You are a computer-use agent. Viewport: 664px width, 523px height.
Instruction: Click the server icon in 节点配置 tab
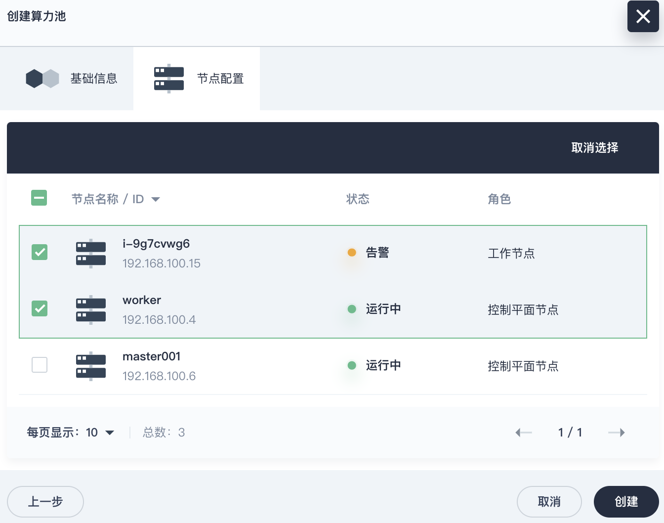coord(169,79)
